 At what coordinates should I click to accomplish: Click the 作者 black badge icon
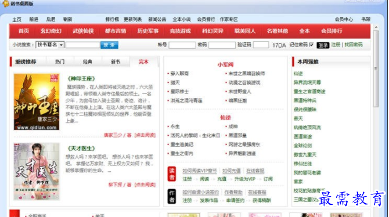coord(172,196)
